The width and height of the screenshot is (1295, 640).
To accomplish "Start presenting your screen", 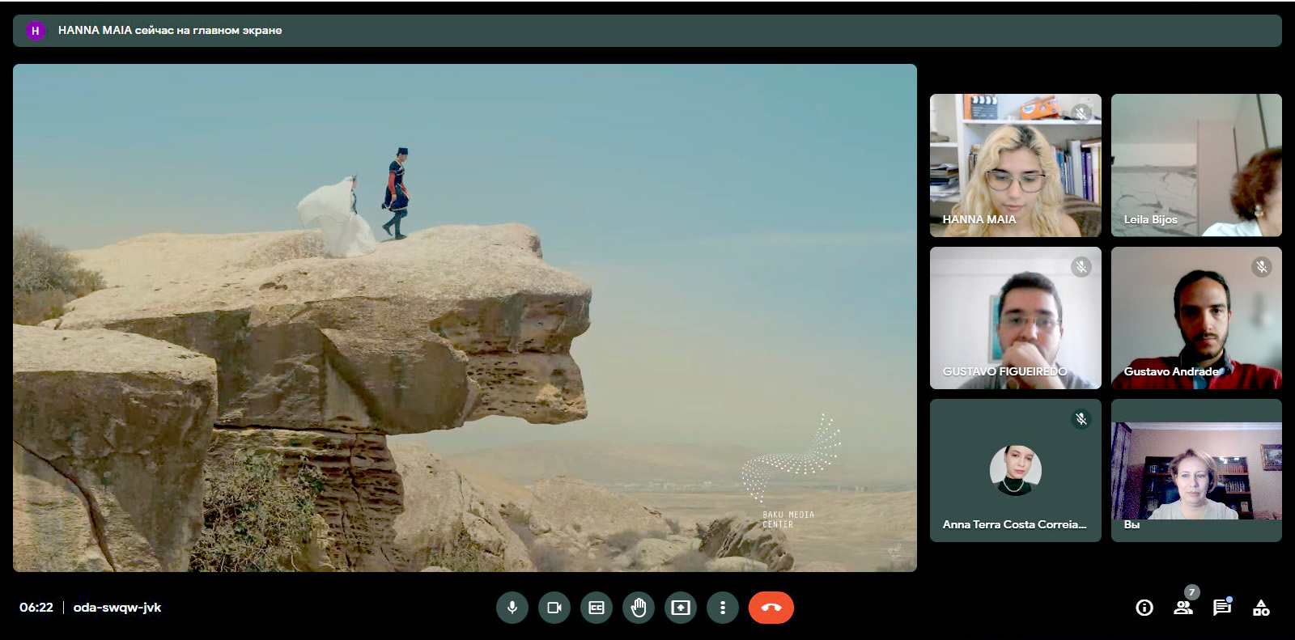I will tap(681, 608).
